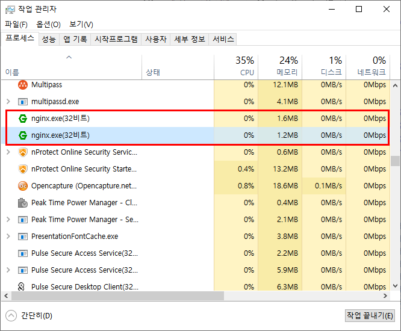Click the Task Manager title bar icon
The width and height of the screenshot is (401, 331).
10,10
